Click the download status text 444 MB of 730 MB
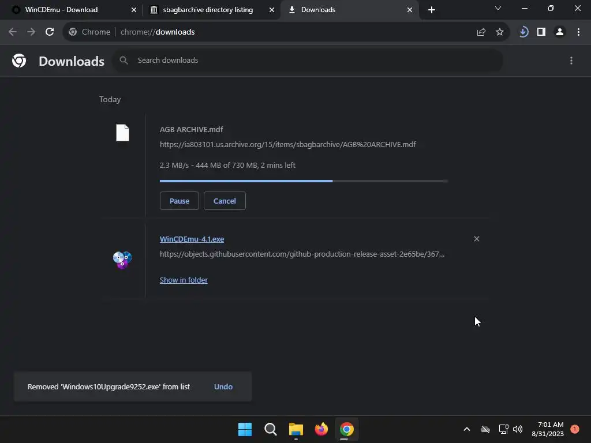The width and height of the screenshot is (591, 443). pyautogui.click(x=227, y=165)
